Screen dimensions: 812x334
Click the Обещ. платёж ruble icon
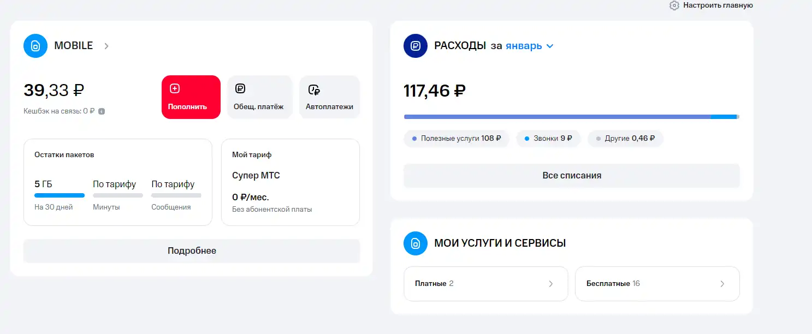(240, 88)
